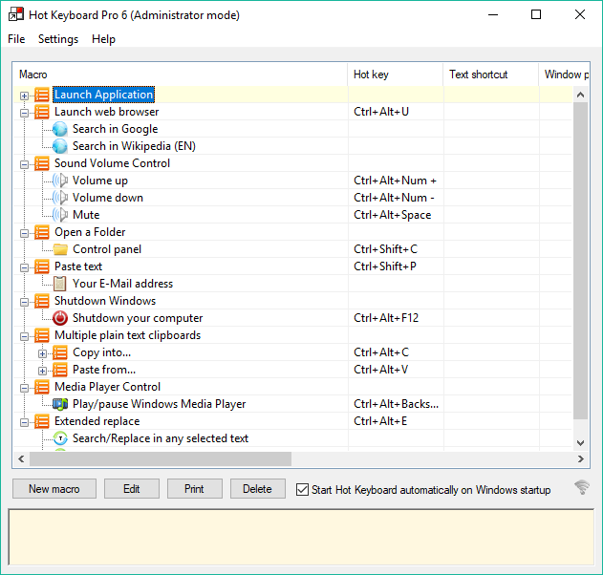The height and width of the screenshot is (575, 603).
Task: Expand the Launch Application group
Action: pyautogui.click(x=24, y=96)
